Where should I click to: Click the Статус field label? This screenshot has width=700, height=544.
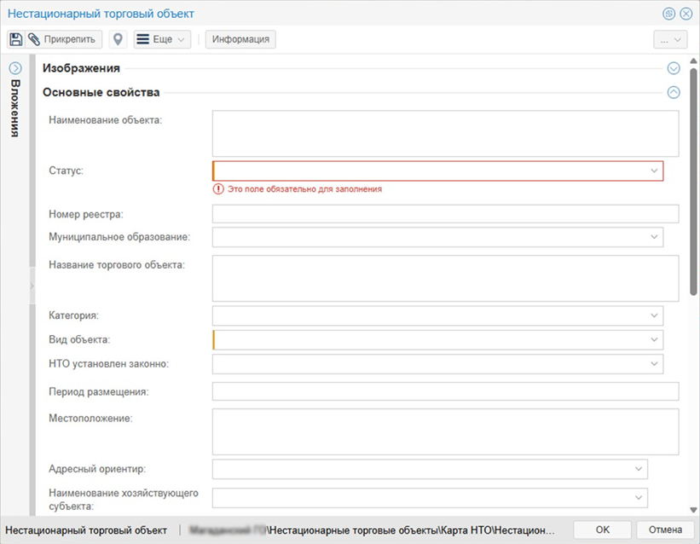pos(66,171)
